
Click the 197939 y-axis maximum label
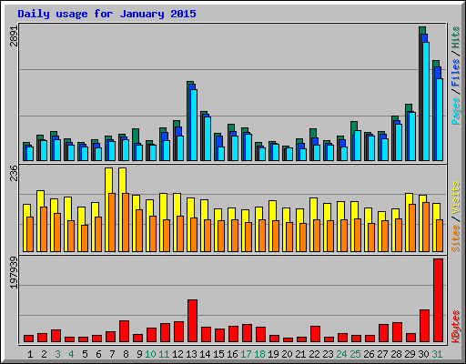[14, 272]
